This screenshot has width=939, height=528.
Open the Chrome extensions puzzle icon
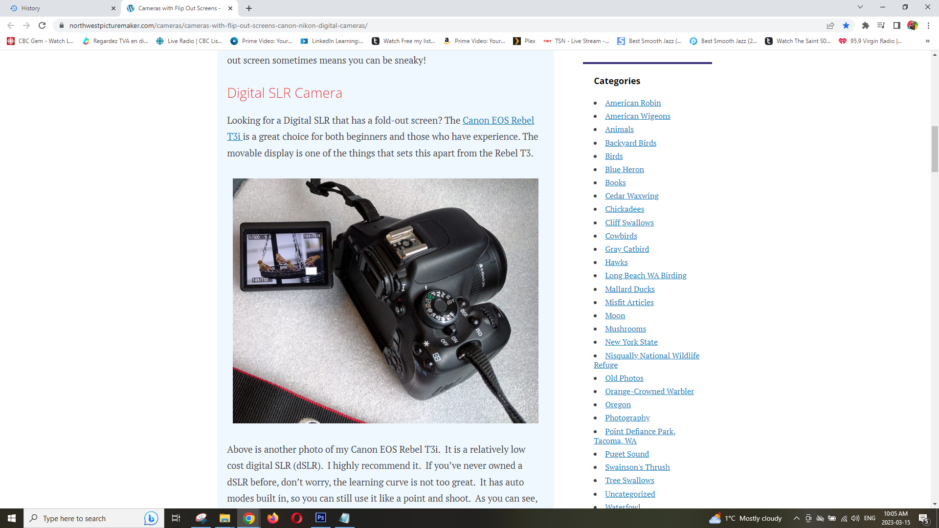pyautogui.click(x=865, y=25)
